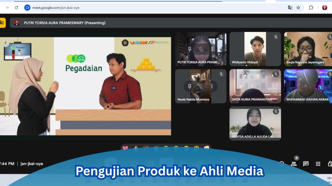The height and width of the screenshot is (186, 332).
Task: Reload the Google Meet page
Action: pos(17,7)
